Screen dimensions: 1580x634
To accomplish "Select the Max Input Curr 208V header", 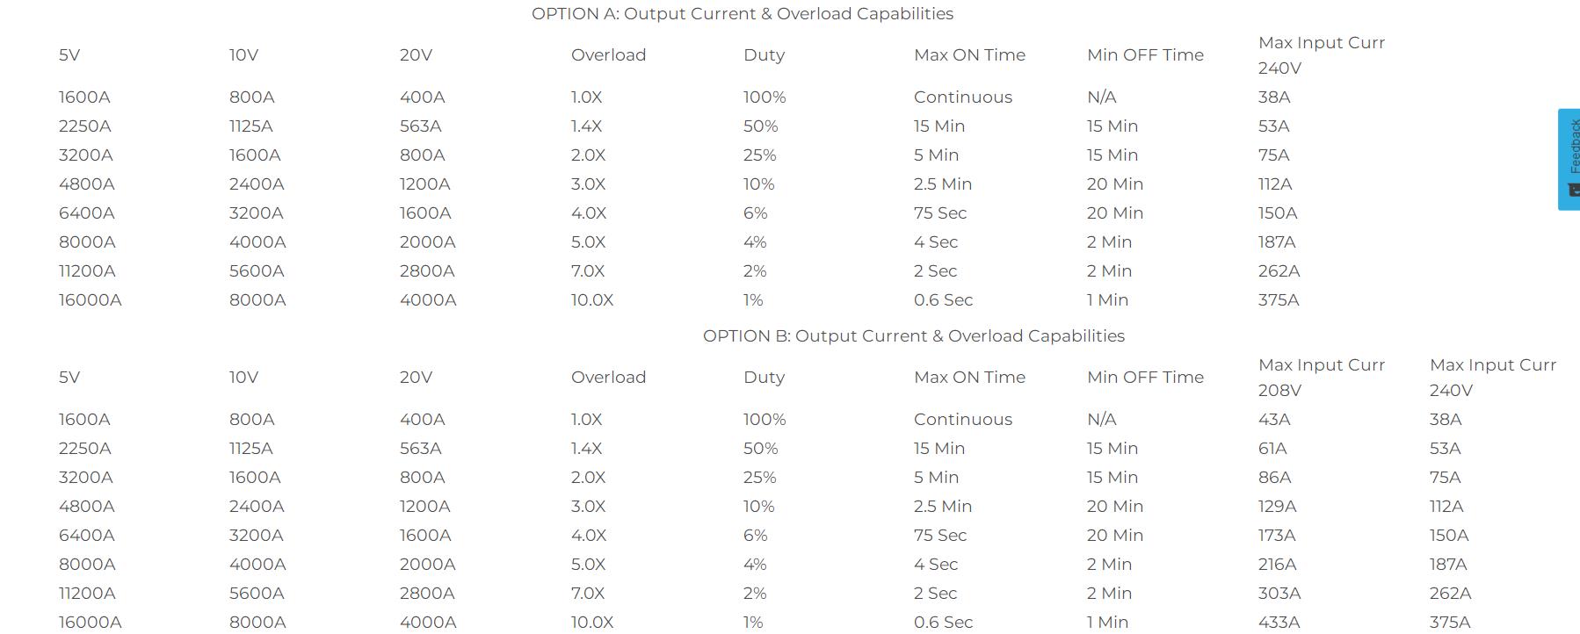I will [x=1321, y=378].
